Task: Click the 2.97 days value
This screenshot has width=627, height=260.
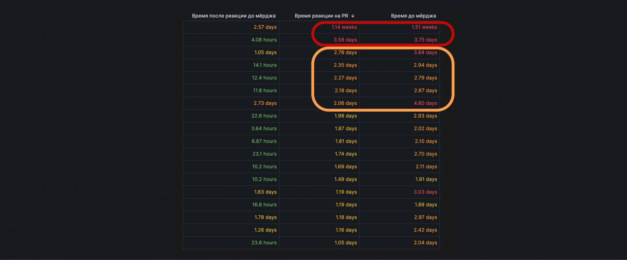Action: (426, 217)
